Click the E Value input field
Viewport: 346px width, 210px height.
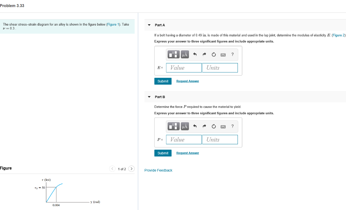point(184,67)
